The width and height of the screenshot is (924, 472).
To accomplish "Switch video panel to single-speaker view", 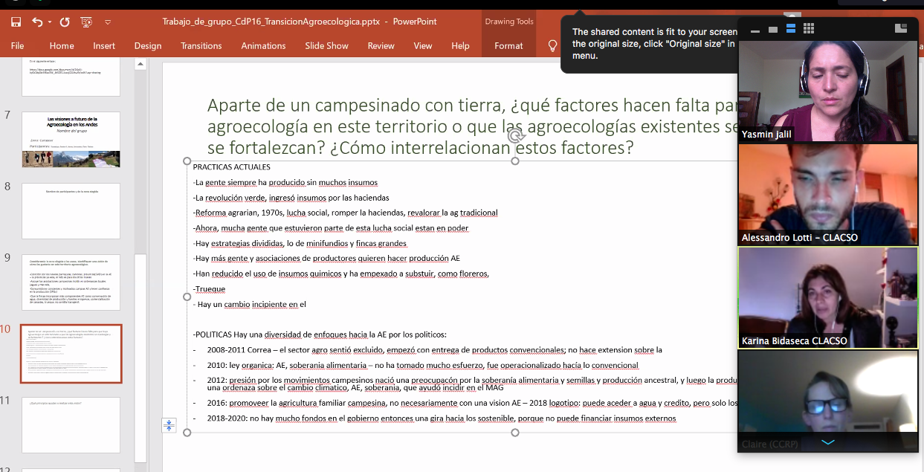I will pos(772,29).
